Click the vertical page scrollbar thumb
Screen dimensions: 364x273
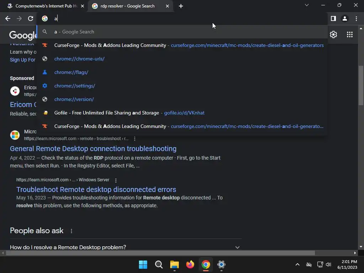[x=361, y=85]
